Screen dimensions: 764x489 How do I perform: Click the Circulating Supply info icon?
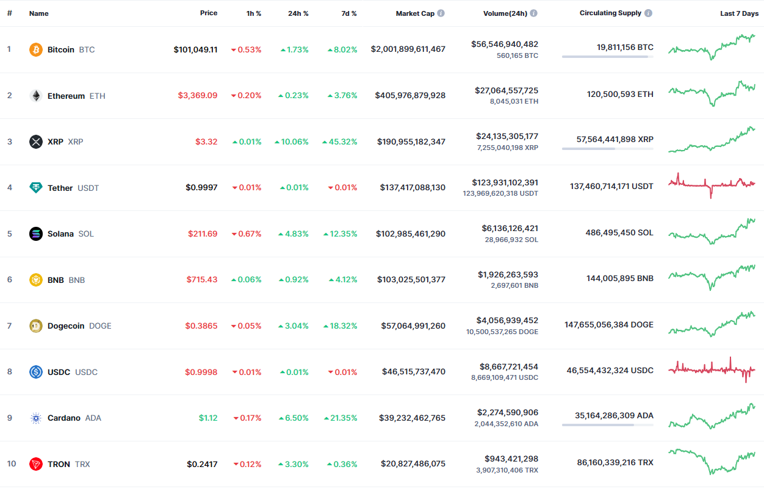pyautogui.click(x=648, y=13)
